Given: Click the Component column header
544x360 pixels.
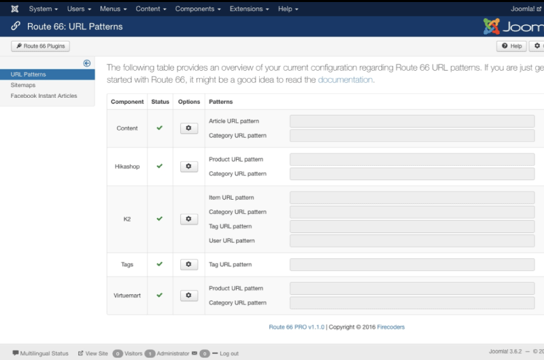Looking at the screenshot, I should (127, 102).
